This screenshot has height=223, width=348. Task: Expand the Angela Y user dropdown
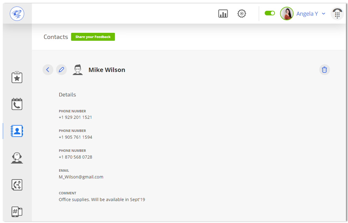click(x=324, y=14)
